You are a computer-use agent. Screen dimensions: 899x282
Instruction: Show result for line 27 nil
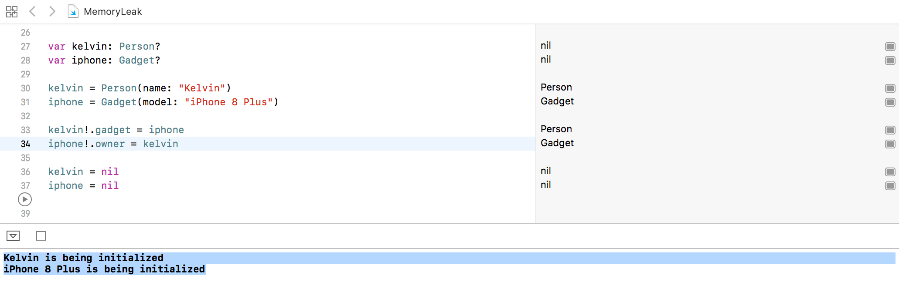890,47
